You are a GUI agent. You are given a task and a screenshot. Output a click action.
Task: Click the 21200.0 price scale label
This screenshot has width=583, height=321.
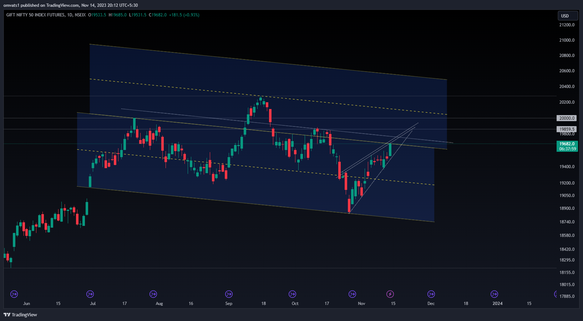click(x=567, y=25)
